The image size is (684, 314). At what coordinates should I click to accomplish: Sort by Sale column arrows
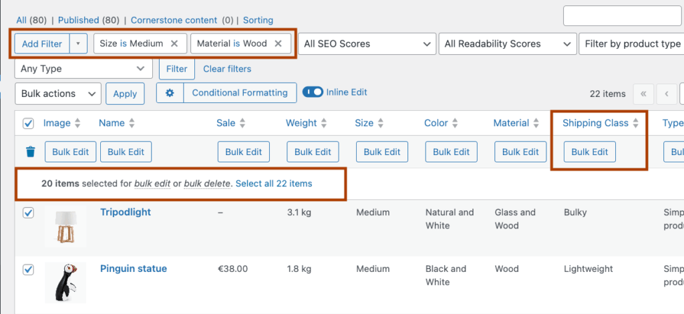pyautogui.click(x=242, y=124)
